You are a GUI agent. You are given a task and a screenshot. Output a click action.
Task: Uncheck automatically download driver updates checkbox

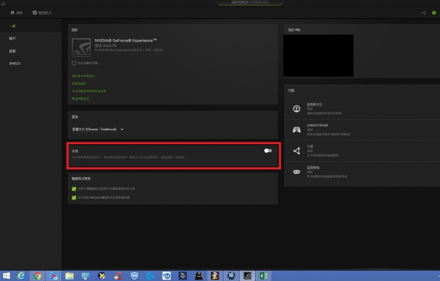point(74,189)
